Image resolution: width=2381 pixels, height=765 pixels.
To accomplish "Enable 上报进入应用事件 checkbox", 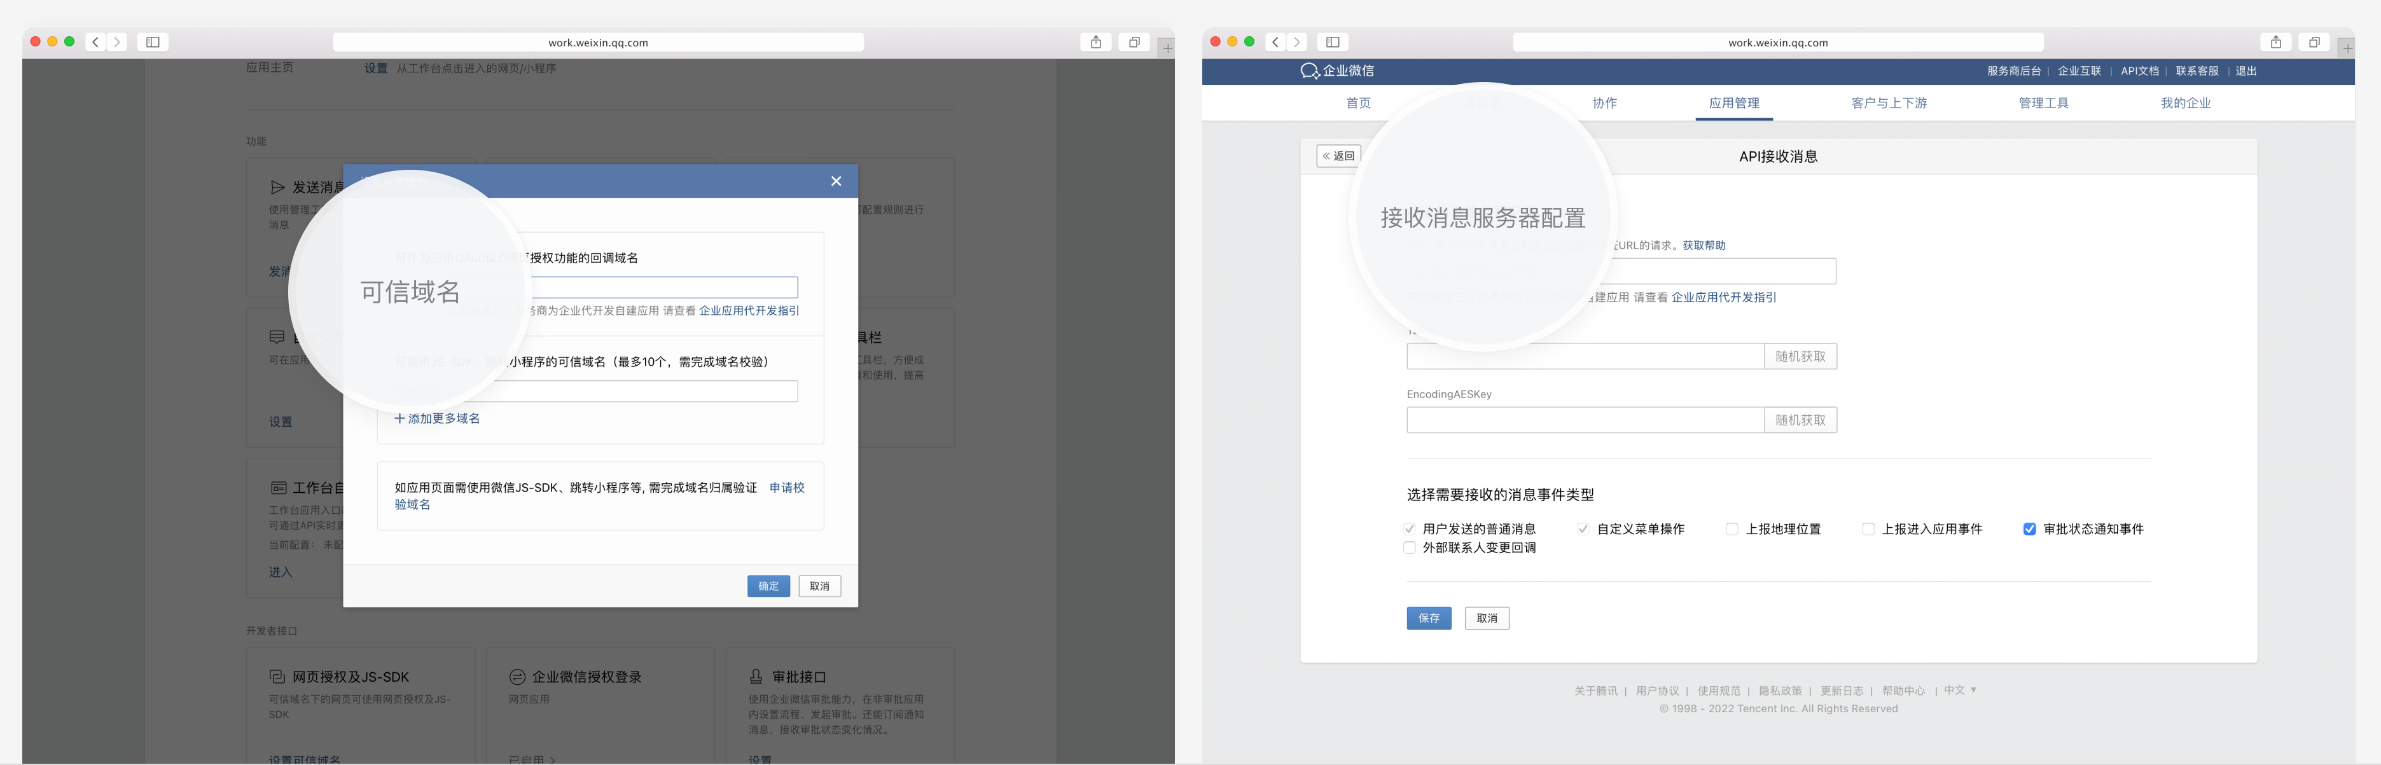I will [x=1868, y=530].
